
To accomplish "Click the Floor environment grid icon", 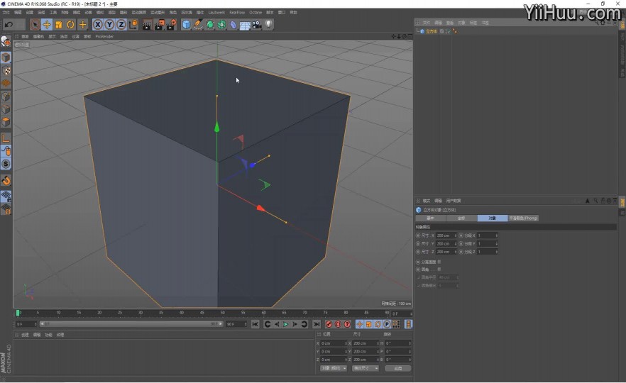I will 245,25.
